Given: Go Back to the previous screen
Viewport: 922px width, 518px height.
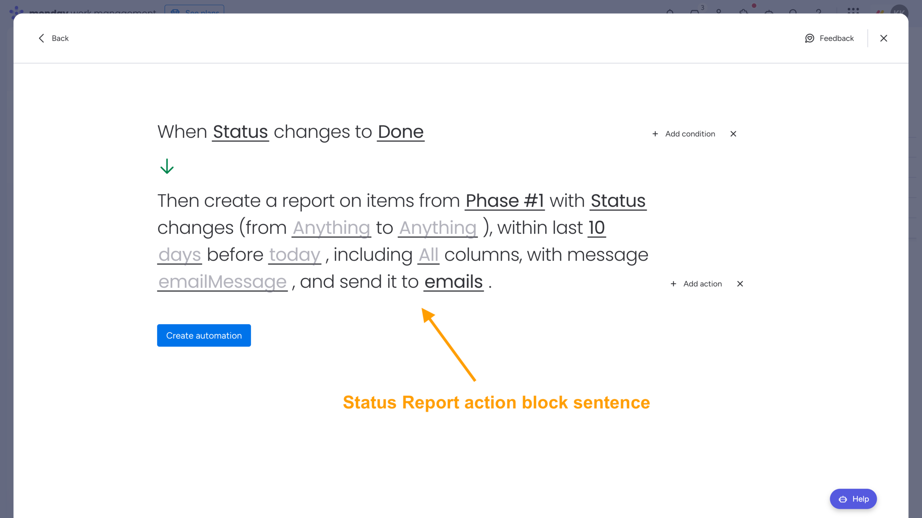Looking at the screenshot, I should click(53, 38).
